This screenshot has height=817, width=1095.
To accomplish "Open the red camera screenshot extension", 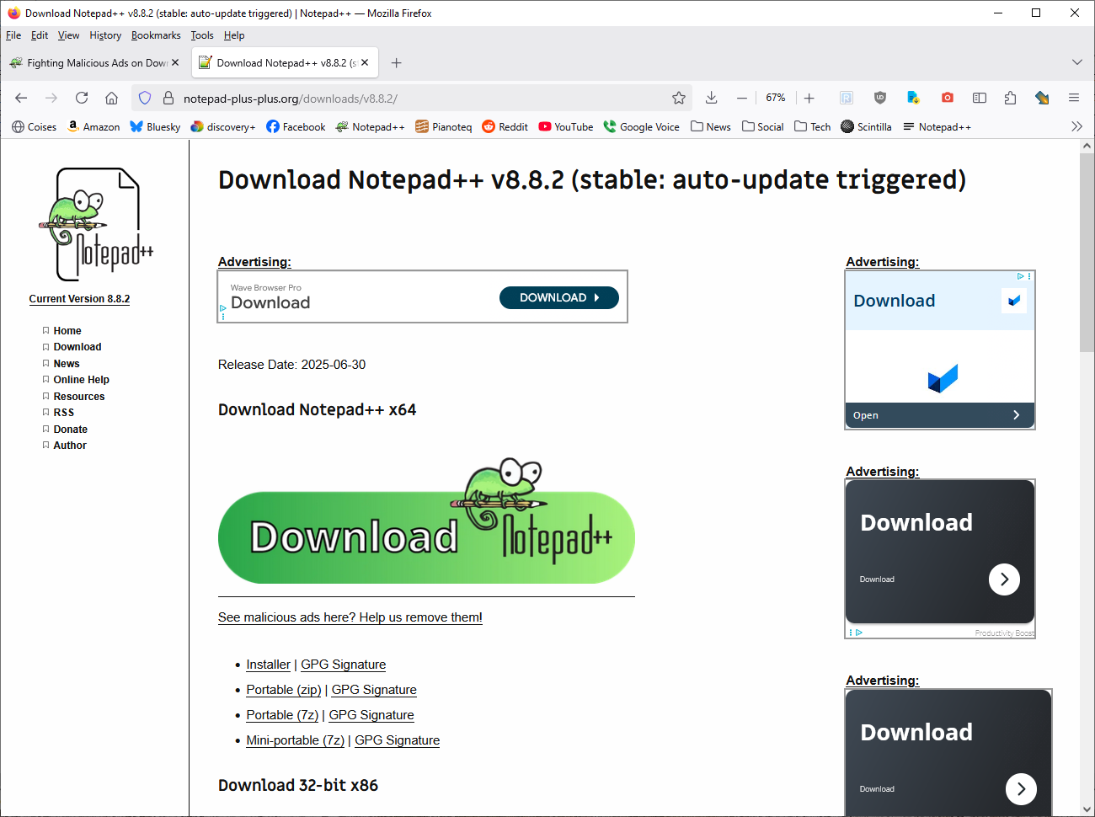I will pyautogui.click(x=948, y=98).
